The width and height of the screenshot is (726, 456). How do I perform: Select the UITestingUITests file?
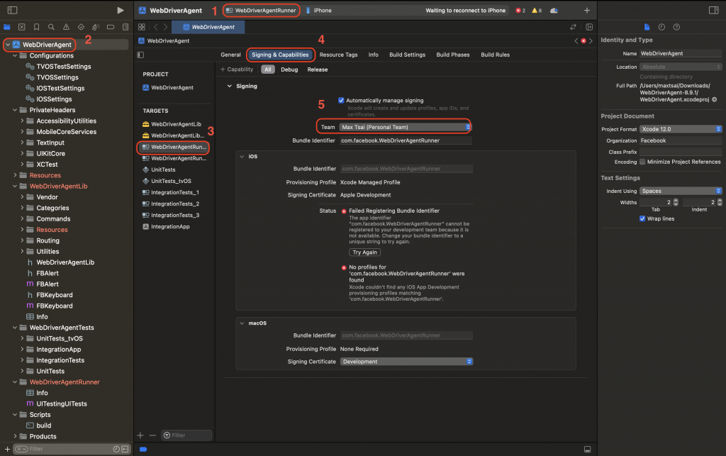pos(61,404)
